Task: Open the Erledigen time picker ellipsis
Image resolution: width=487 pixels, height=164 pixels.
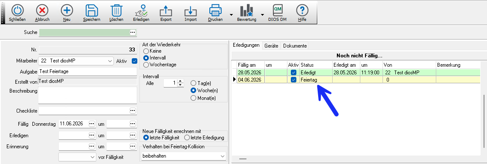Action: pyautogui.click(x=133, y=136)
